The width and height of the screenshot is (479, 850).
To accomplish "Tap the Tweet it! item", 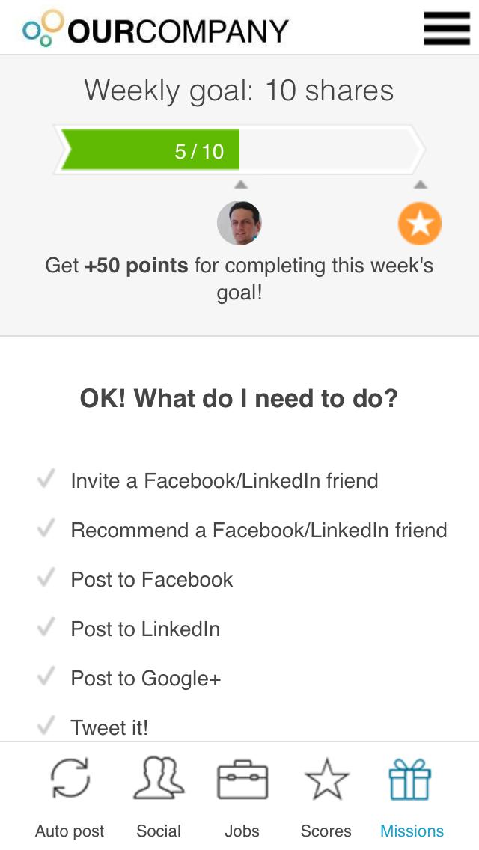I will pos(109,727).
